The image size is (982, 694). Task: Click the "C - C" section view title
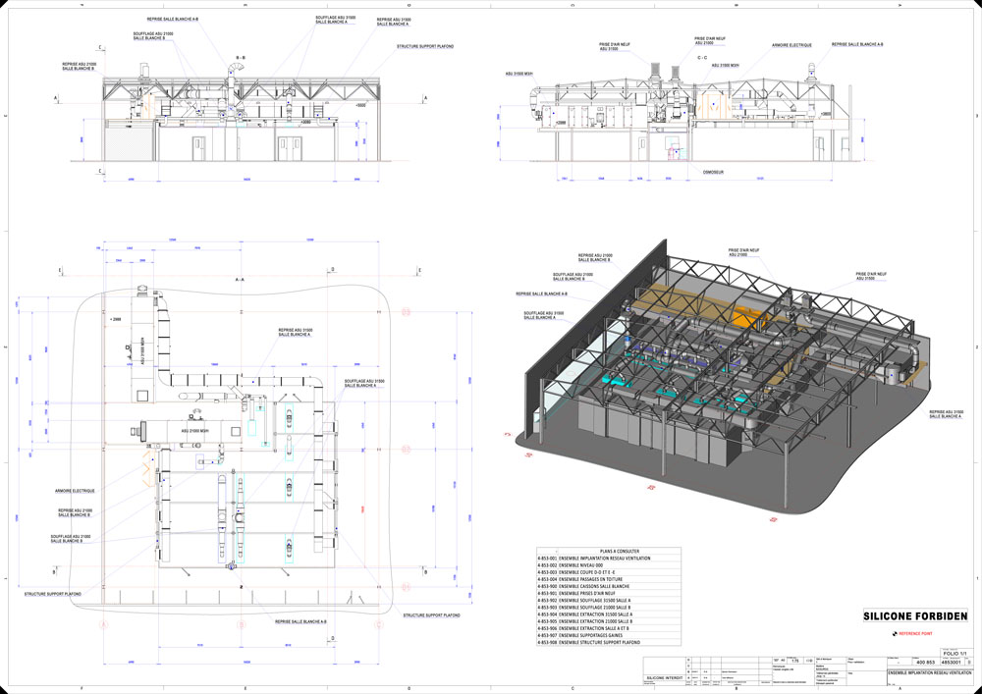pos(703,57)
